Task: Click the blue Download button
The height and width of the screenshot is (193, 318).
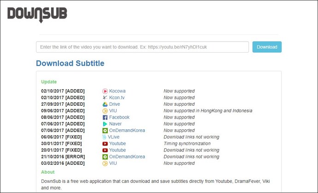Action: pyautogui.click(x=267, y=47)
